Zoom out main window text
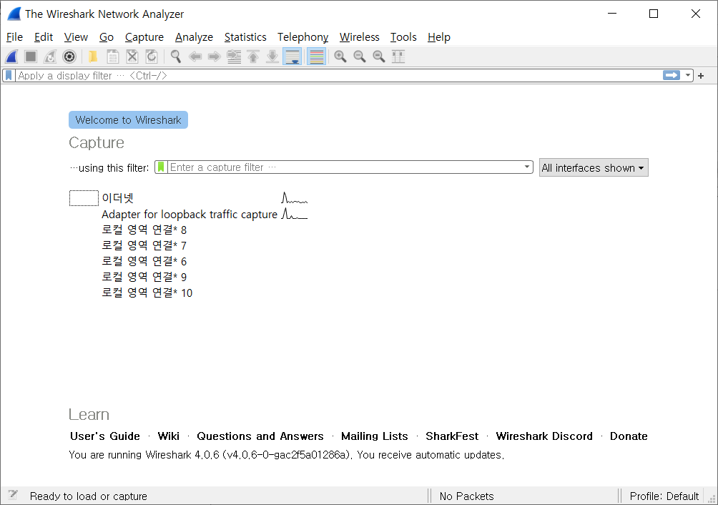The width and height of the screenshot is (718, 505). (360, 57)
